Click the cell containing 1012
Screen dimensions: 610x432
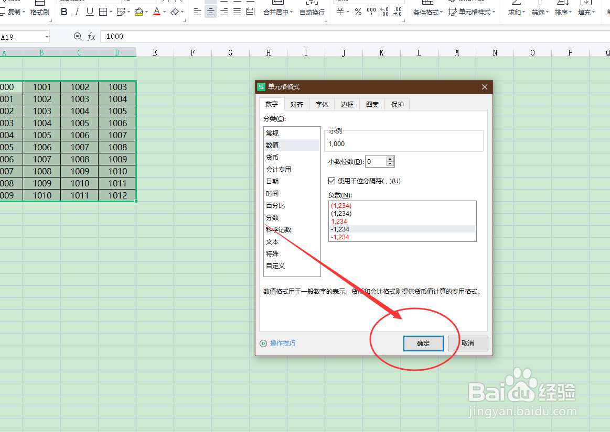pos(117,195)
